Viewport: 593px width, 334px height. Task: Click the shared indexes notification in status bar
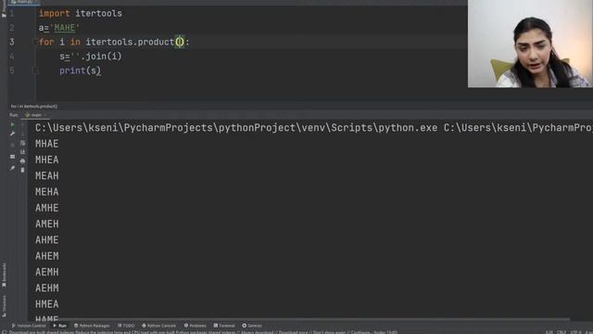(x=203, y=332)
